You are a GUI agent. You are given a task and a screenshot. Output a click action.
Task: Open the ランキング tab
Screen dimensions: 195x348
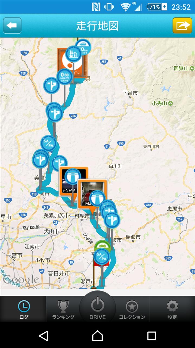click(x=63, y=309)
